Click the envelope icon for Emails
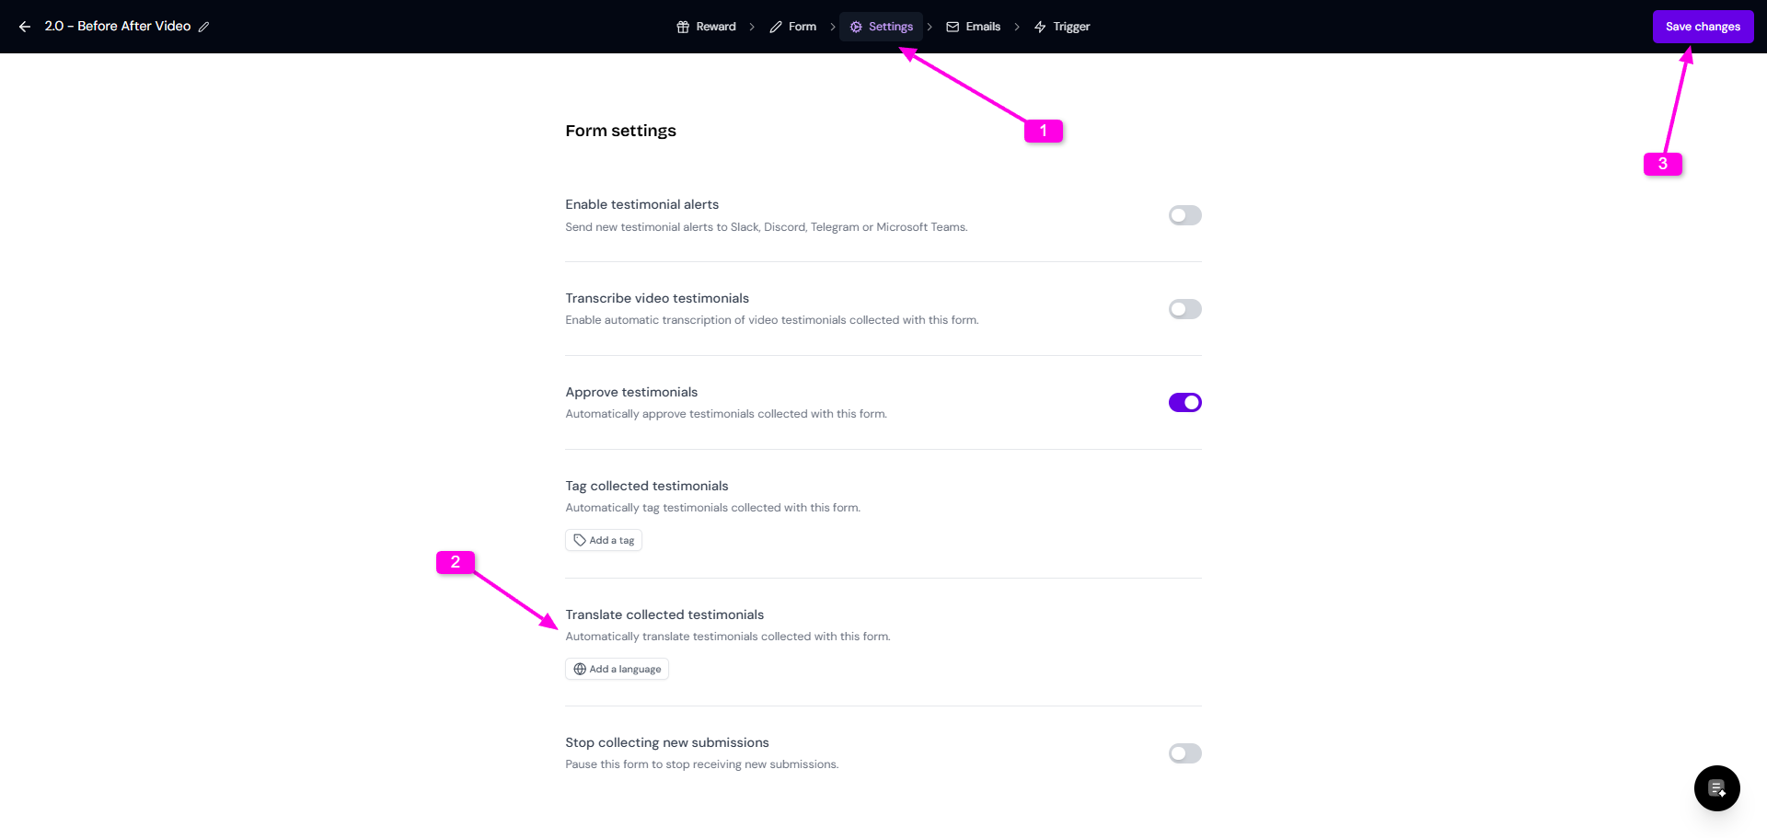Viewport: 1767px width, 838px height. click(x=953, y=27)
